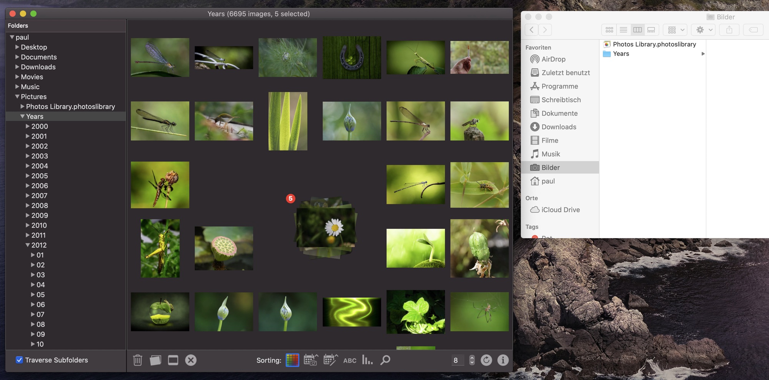769x380 pixels.
Task: Click the magnifying glass search icon
Action: click(x=385, y=360)
